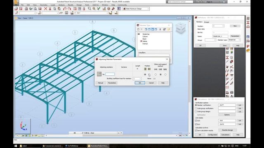Click the Configuration button
The height and width of the screenshot is (148, 264).
click(212, 135)
